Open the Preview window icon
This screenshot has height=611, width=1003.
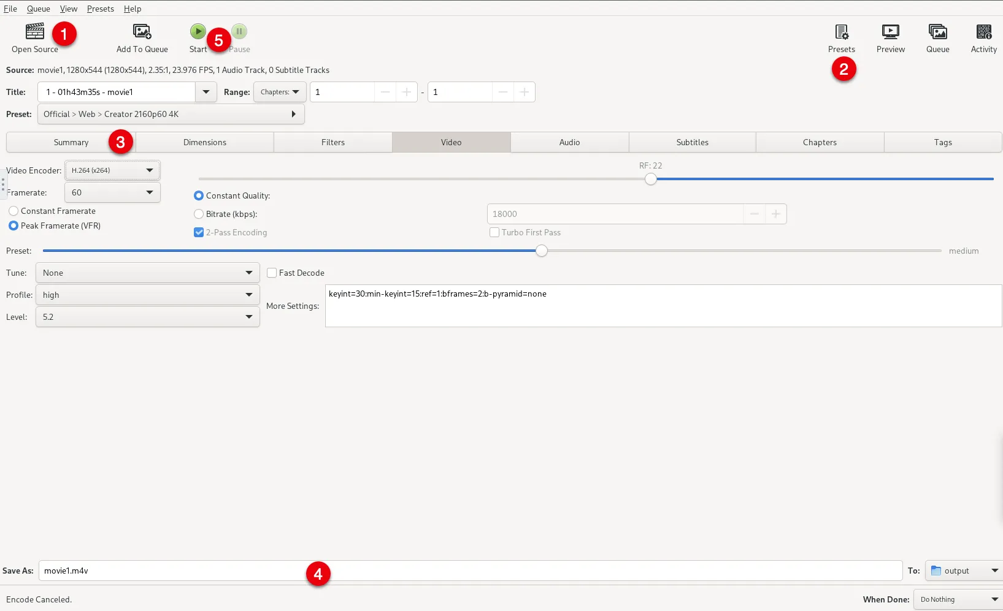[890, 31]
